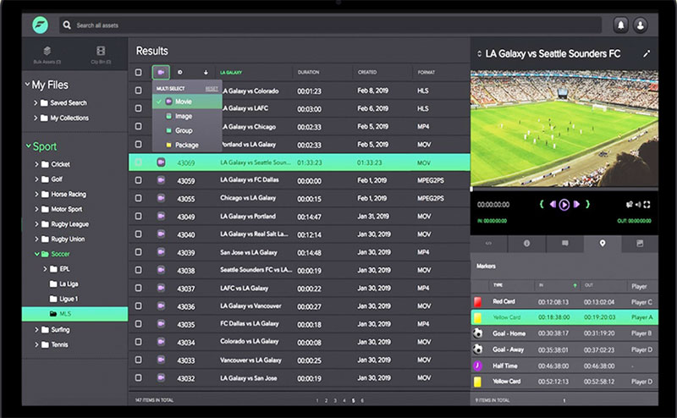
Task: Play the LA Galaxy vs Seattle video
Action: (x=564, y=205)
